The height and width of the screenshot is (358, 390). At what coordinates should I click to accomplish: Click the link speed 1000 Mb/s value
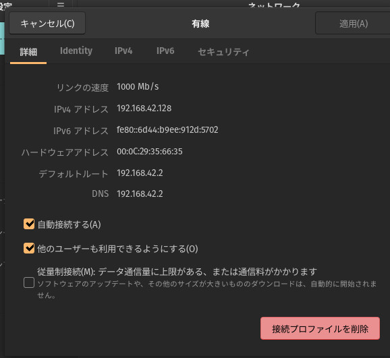(138, 87)
